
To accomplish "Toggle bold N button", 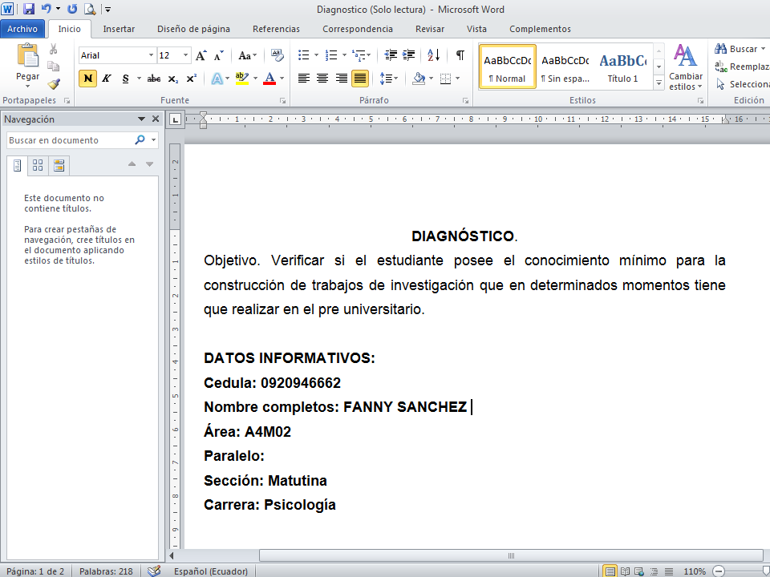I will [x=88, y=79].
